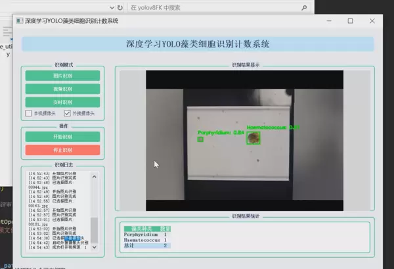Click the app icon in the title bar
Image resolution: width=394 pixels, height=269 pixels.
(x=19, y=21)
